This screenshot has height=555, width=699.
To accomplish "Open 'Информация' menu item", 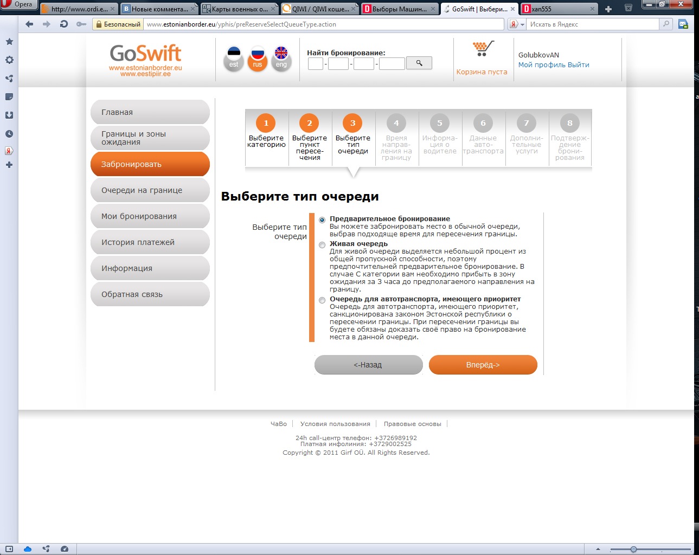I will 150,268.
